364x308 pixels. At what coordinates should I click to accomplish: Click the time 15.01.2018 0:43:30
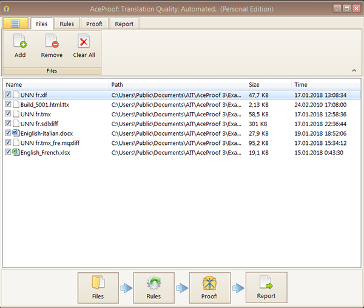click(318, 153)
